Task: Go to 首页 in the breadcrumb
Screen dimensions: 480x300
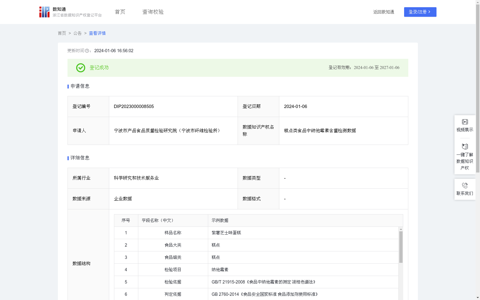Action: [62, 33]
